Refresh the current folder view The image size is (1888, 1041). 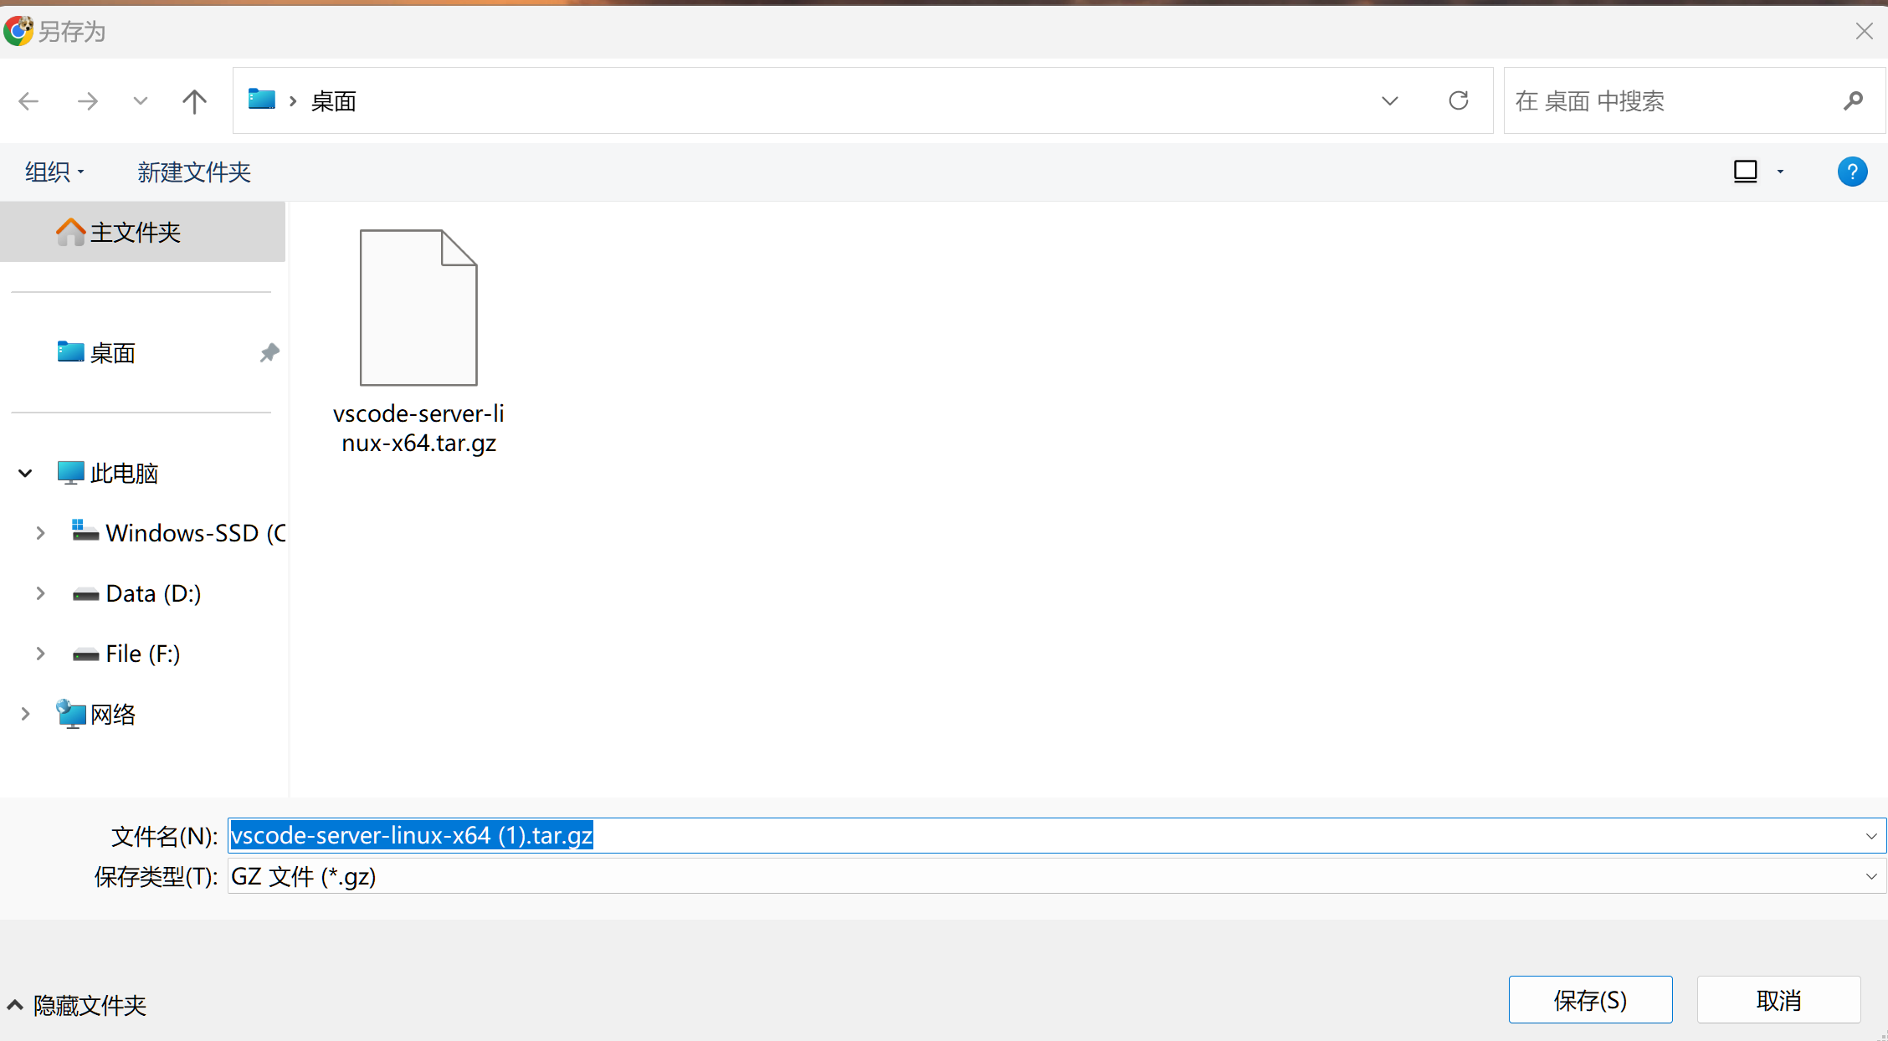click(x=1458, y=100)
